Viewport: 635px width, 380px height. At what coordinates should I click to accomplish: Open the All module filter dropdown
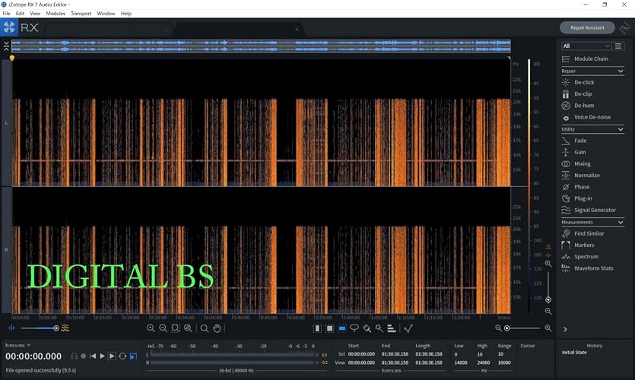coord(586,46)
